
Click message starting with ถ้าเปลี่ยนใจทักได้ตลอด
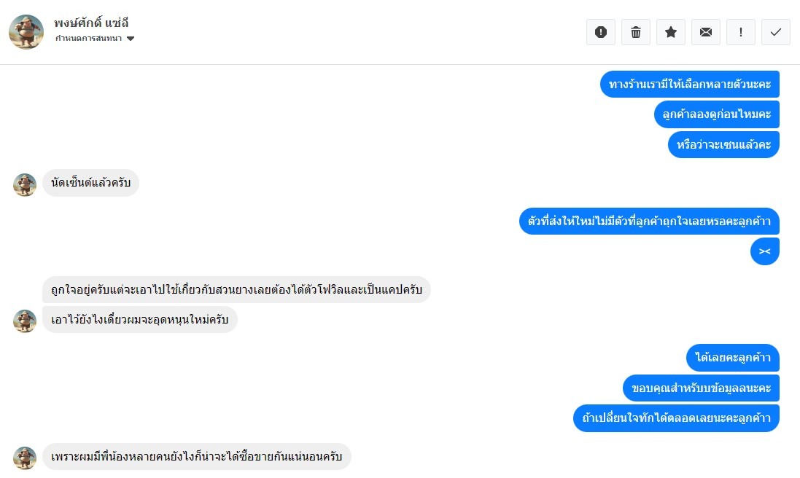click(x=676, y=418)
